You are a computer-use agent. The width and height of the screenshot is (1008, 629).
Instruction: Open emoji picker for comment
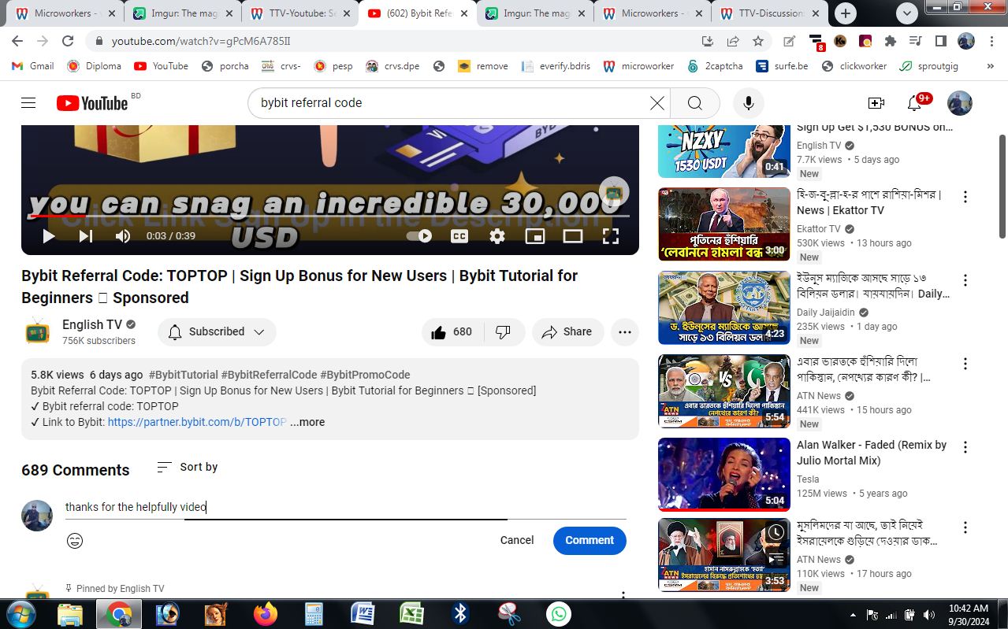75,541
